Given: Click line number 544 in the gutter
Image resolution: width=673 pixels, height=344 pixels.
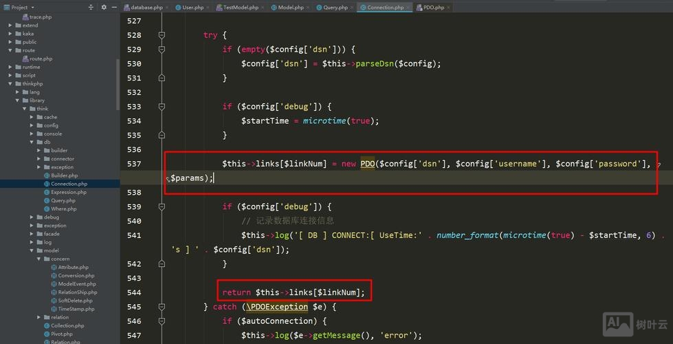Looking at the screenshot, I should (134, 292).
